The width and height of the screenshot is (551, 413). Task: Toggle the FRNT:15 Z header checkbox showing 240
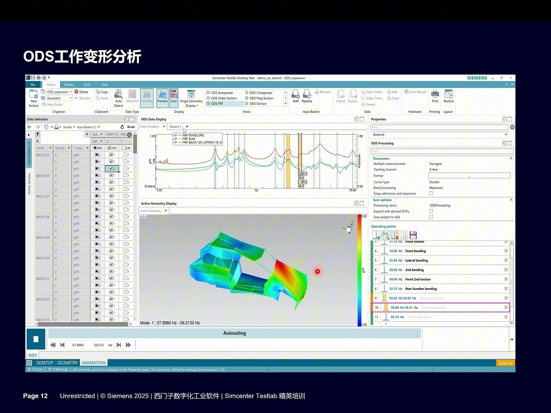tap(109, 148)
